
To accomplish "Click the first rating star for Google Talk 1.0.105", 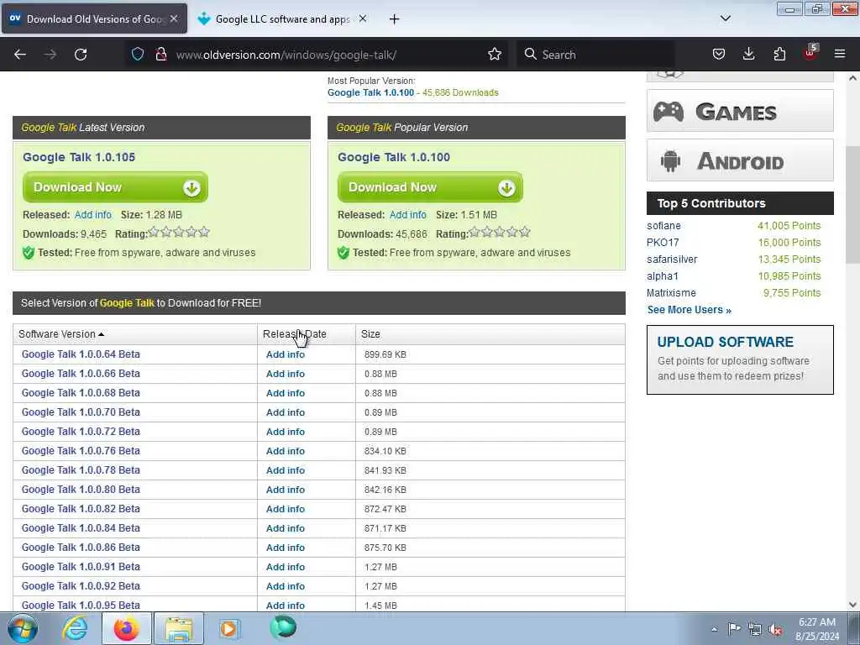I will tap(155, 233).
